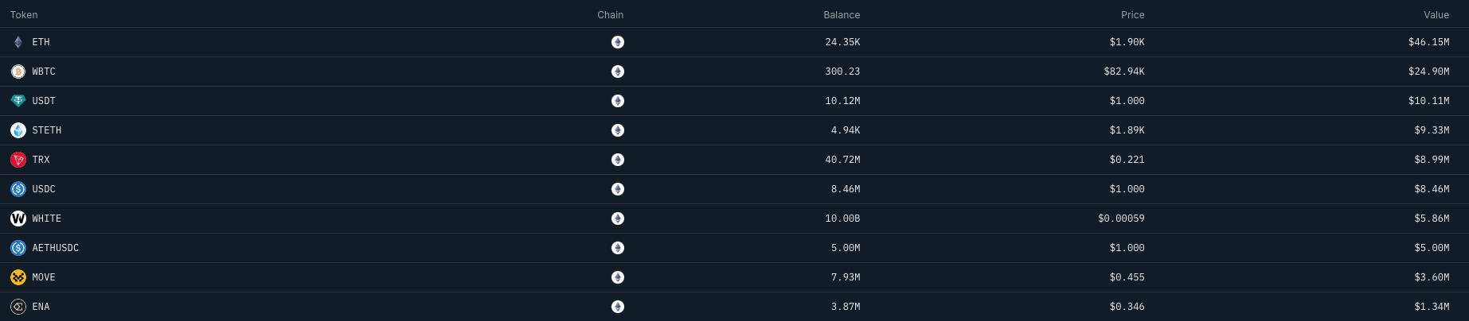Sort by the Value column header
The image size is (1469, 321).
(1436, 15)
